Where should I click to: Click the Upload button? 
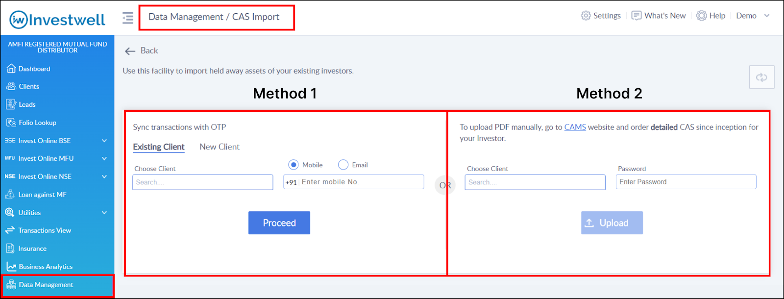[612, 223]
